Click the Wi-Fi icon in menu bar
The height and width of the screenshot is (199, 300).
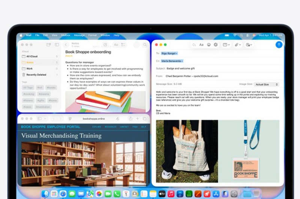click(x=235, y=35)
